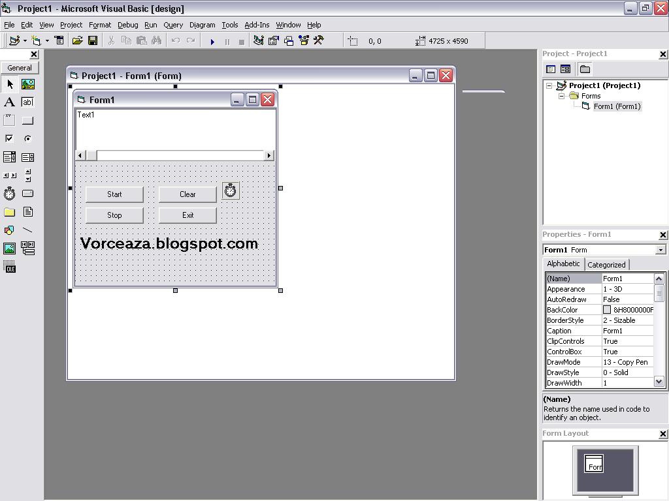Screen dimensions: 669x501
Task: Select the Timer control tool
Action: [x=9, y=193]
